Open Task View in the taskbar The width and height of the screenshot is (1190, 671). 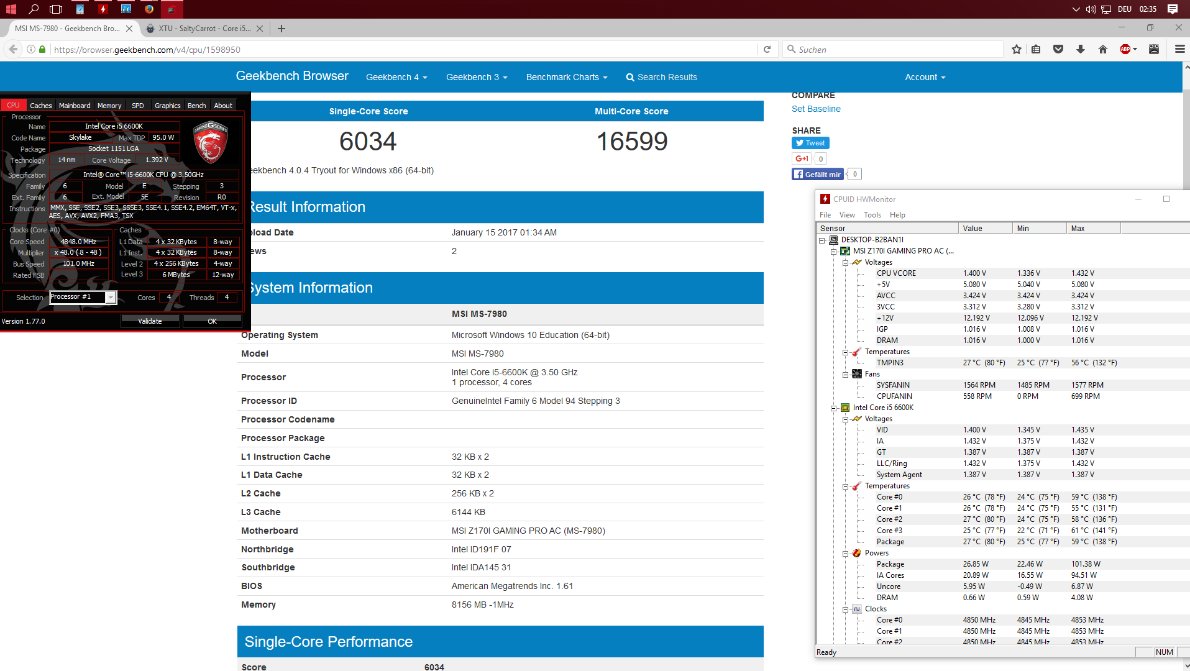coord(56,9)
